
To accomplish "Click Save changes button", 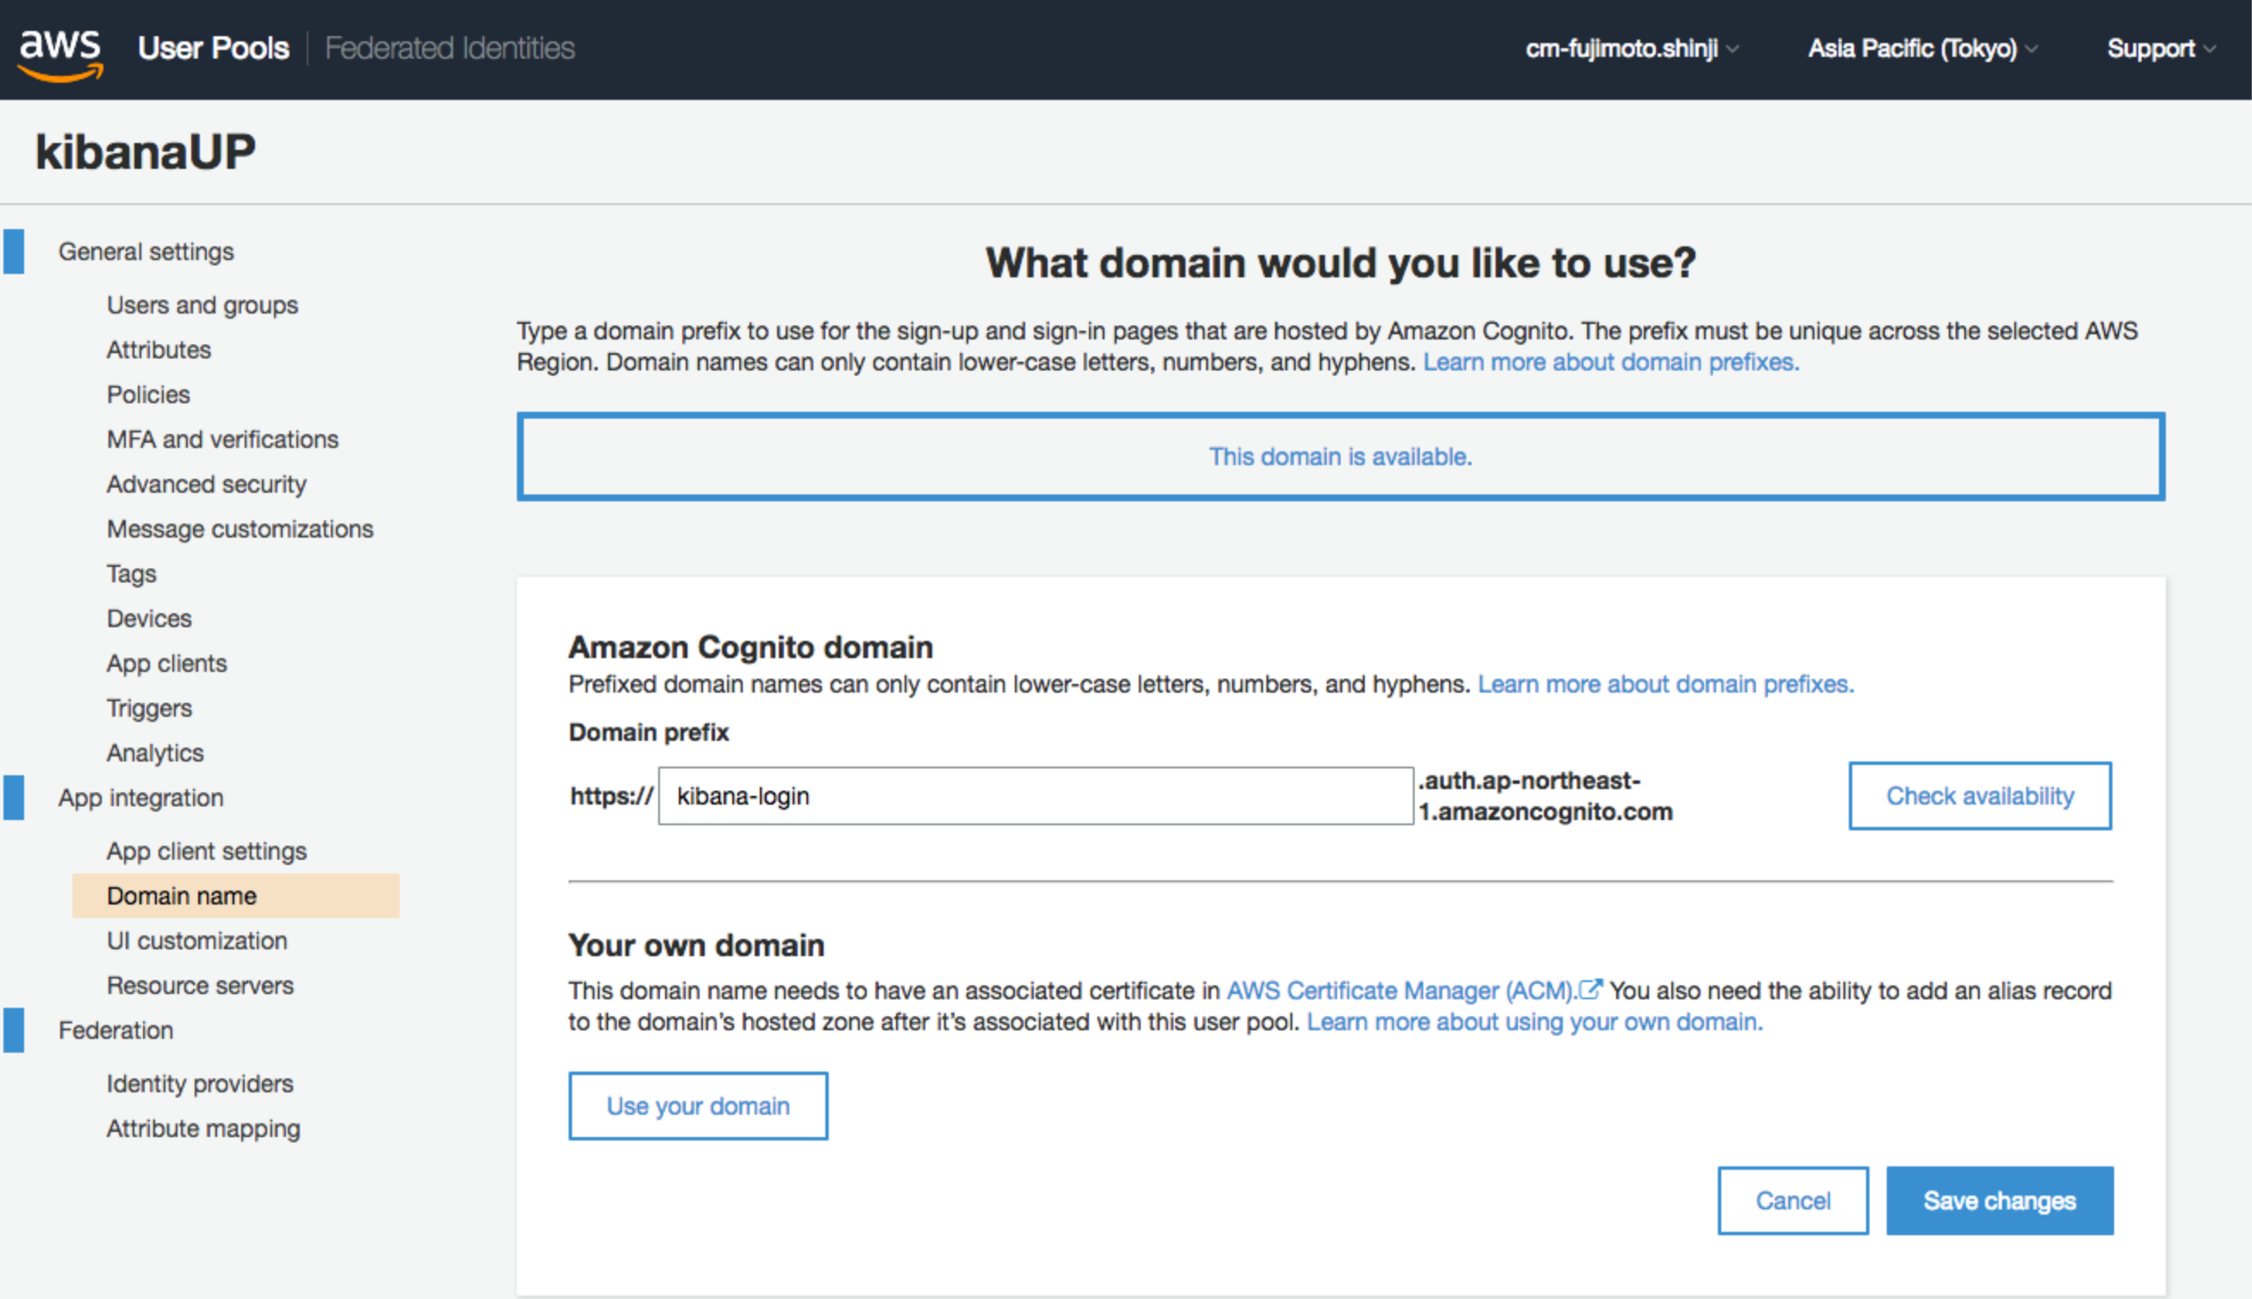I will 2000,1201.
